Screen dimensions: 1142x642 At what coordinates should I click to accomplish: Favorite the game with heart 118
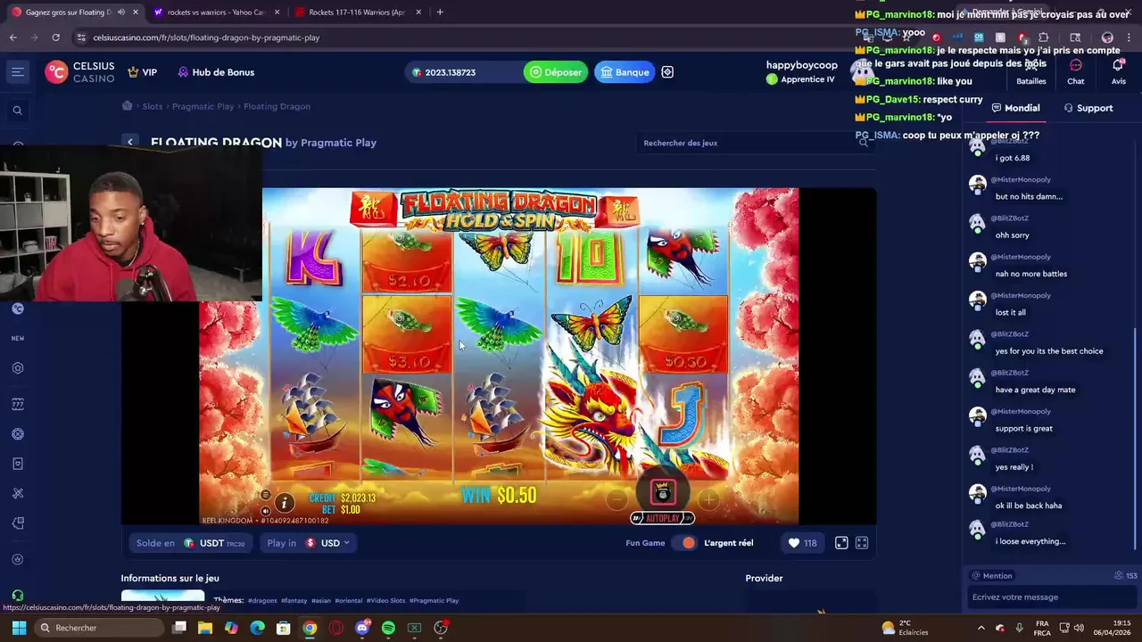[802, 543]
